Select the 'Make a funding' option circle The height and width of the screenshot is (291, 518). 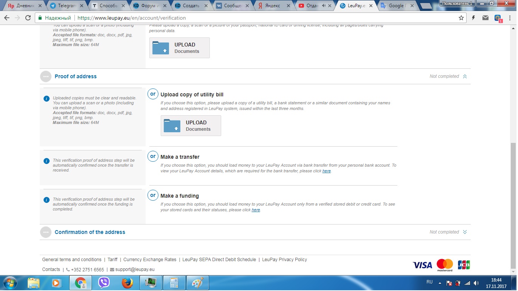click(153, 195)
